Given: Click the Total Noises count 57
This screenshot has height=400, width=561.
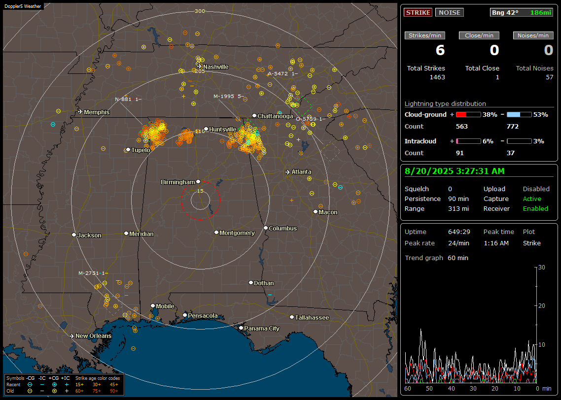Looking at the screenshot, I should click(x=550, y=77).
